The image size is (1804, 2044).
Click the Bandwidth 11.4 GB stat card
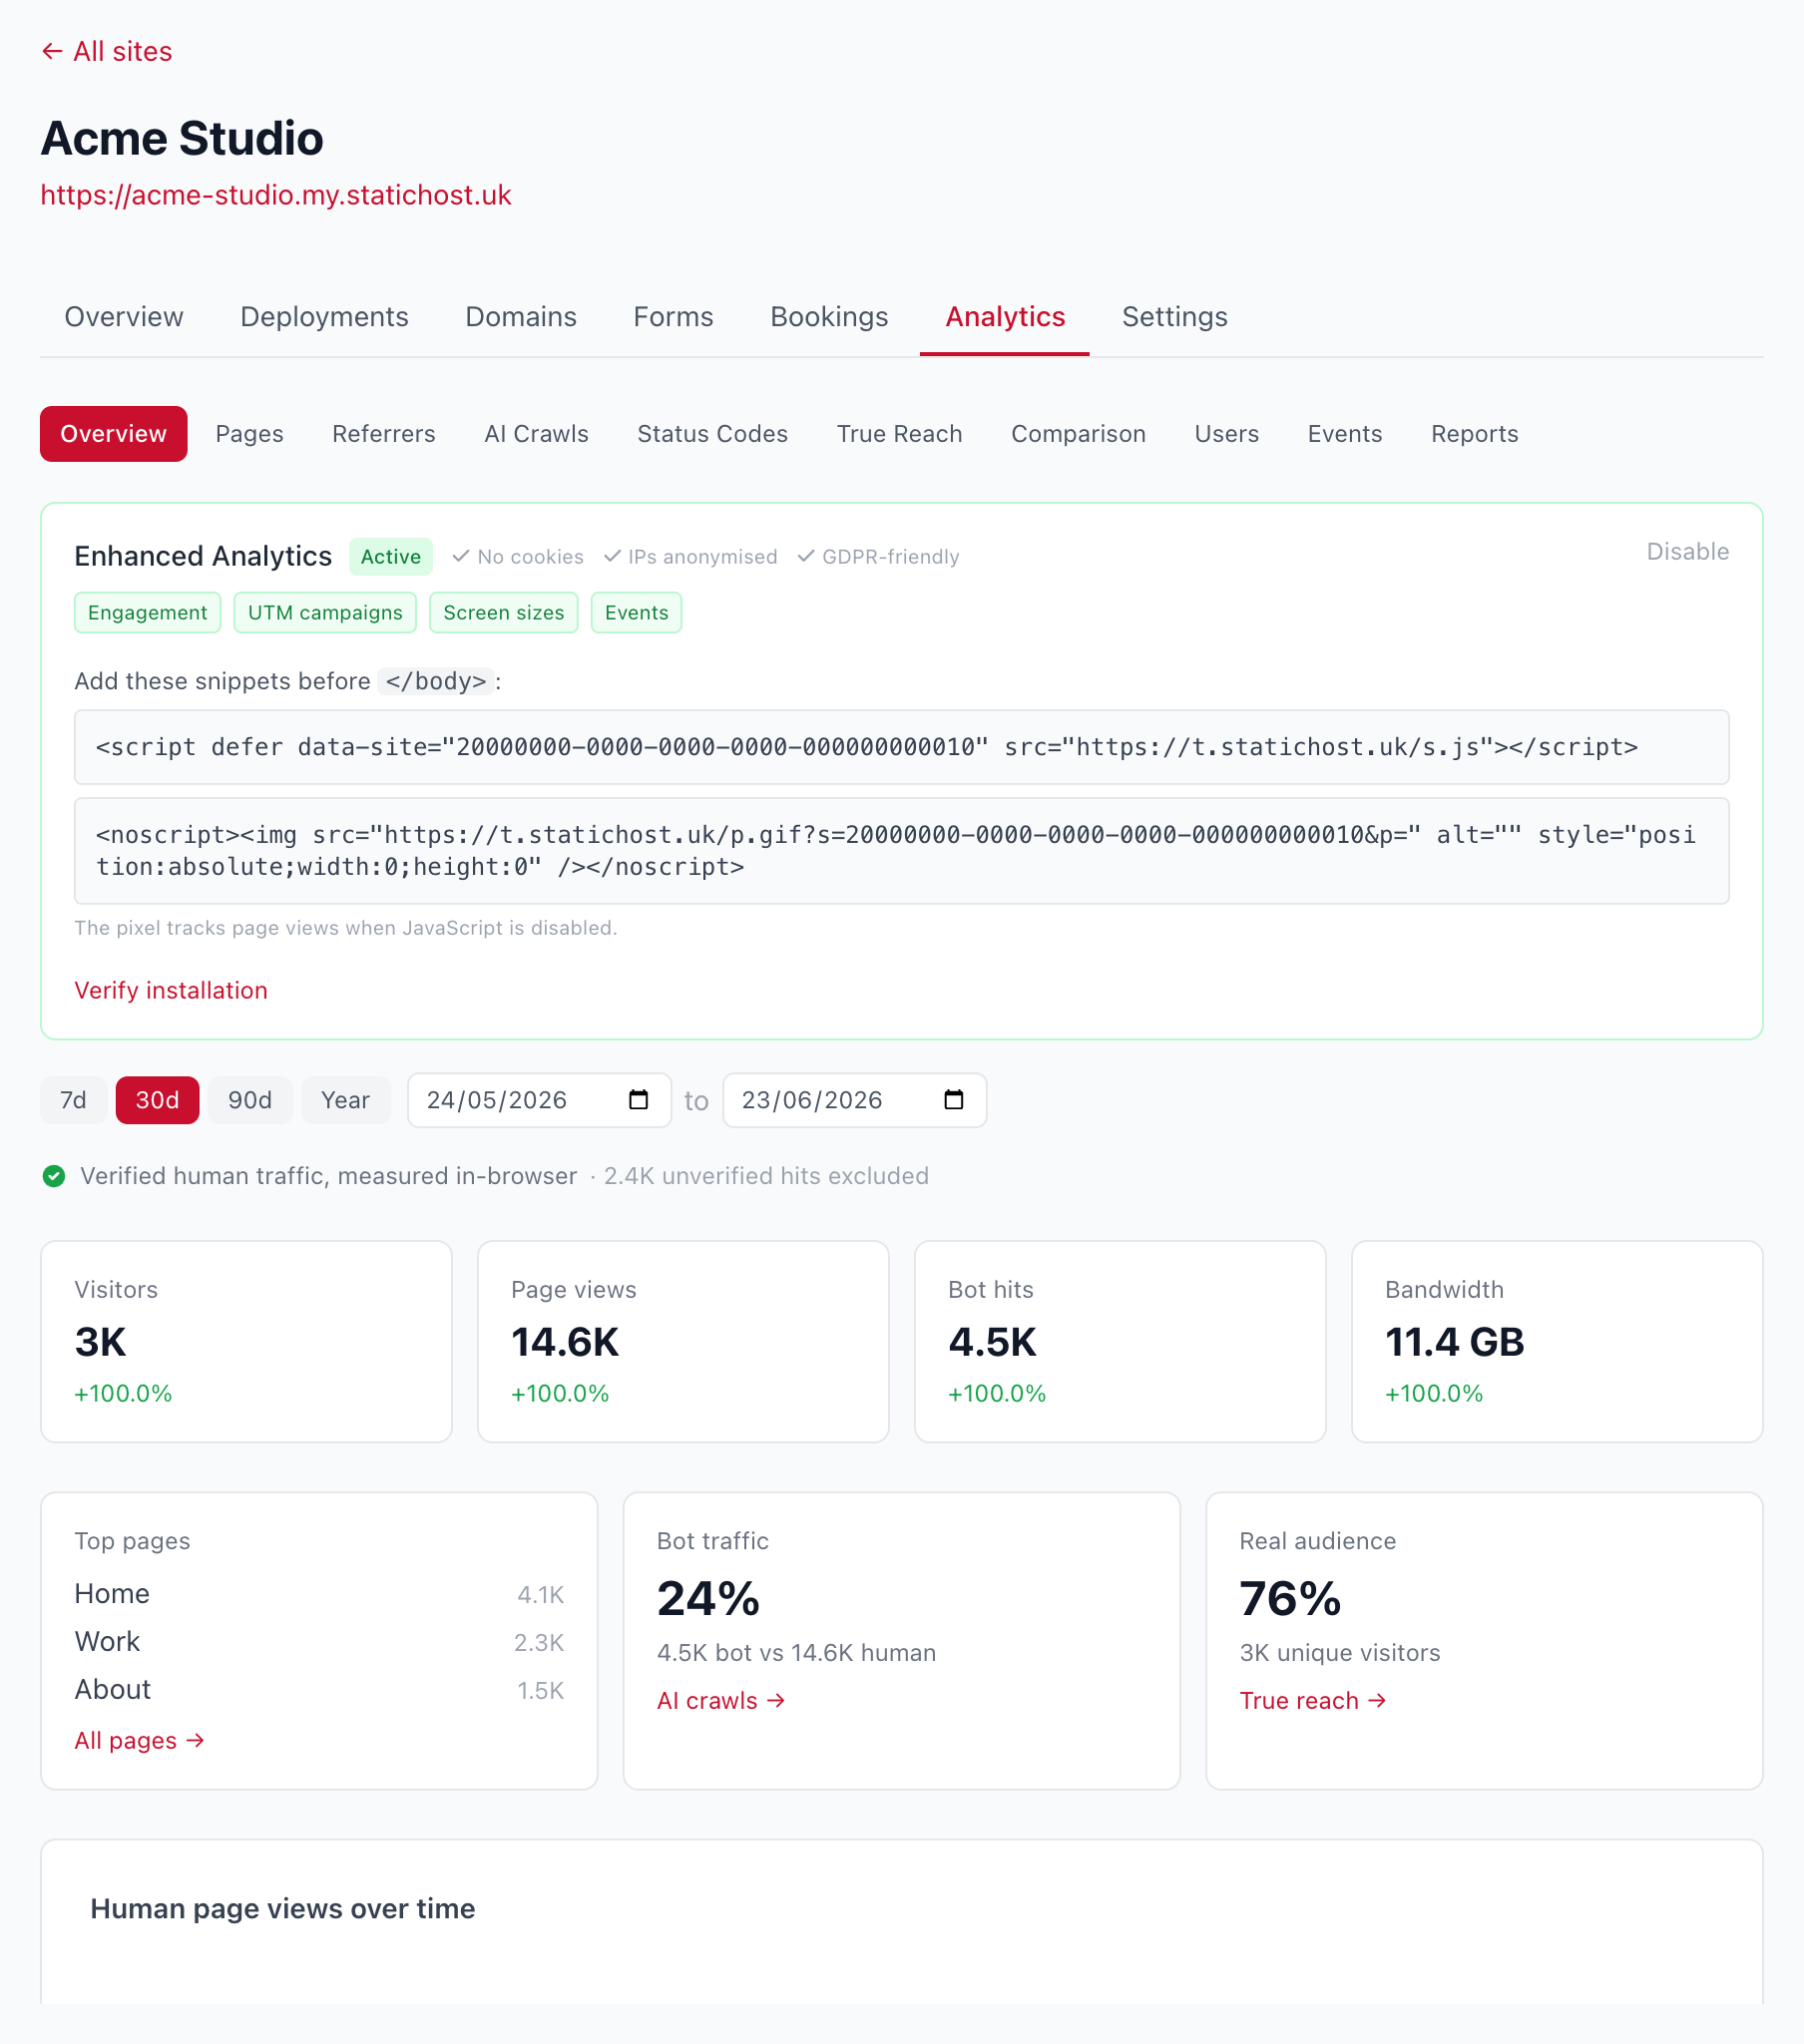pyautogui.click(x=1557, y=1342)
